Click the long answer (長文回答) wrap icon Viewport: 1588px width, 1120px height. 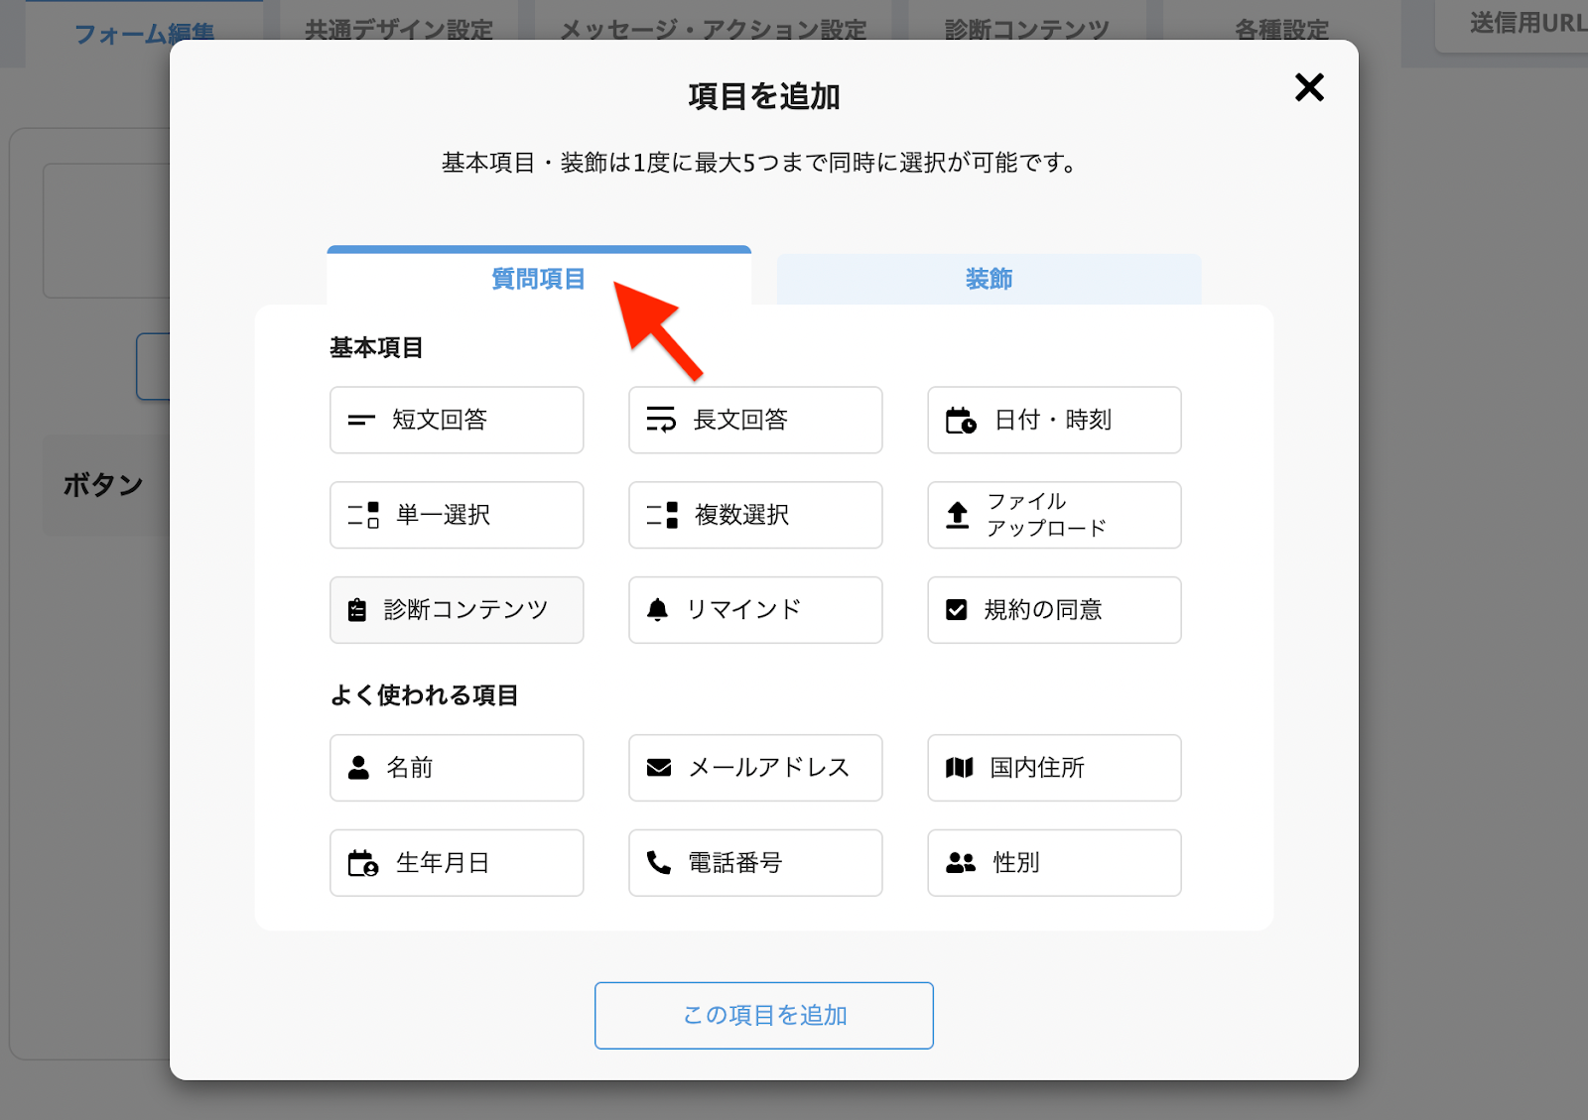click(661, 420)
